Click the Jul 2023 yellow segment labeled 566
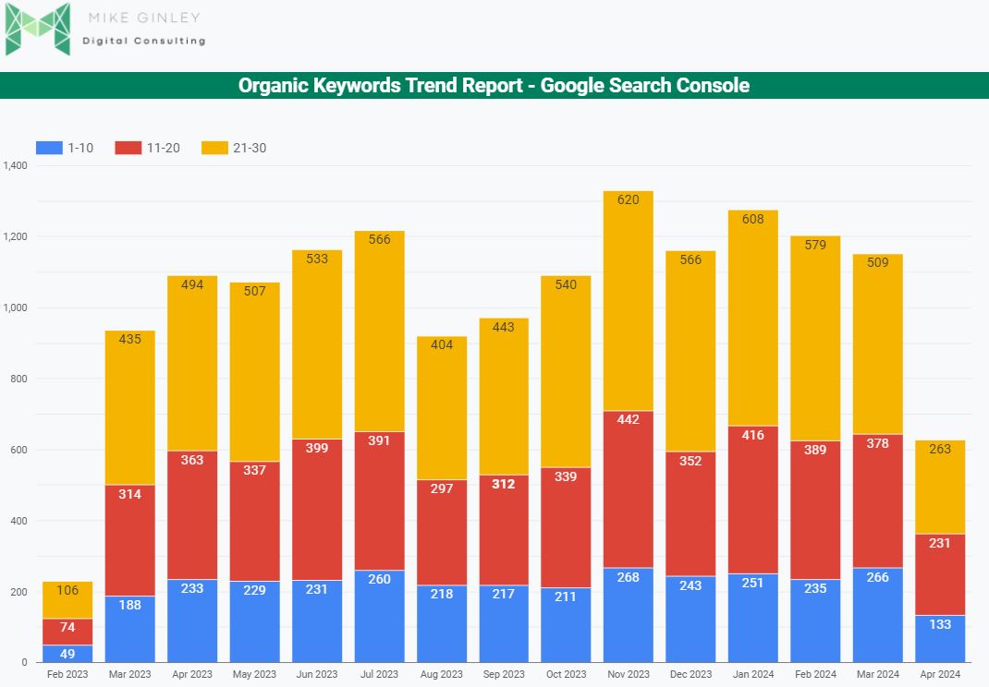989x687 pixels. coord(380,331)
